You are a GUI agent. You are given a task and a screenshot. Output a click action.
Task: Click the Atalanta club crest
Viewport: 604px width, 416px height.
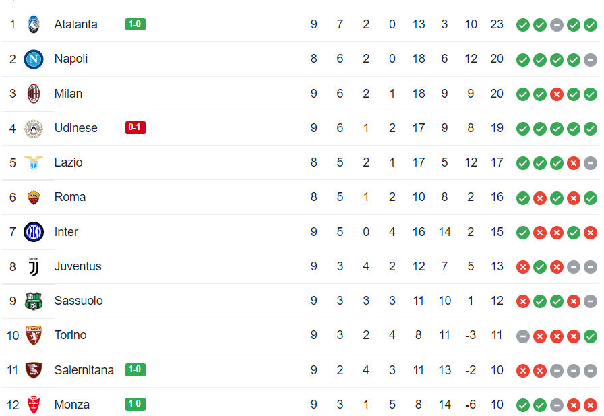coord(34,24)
